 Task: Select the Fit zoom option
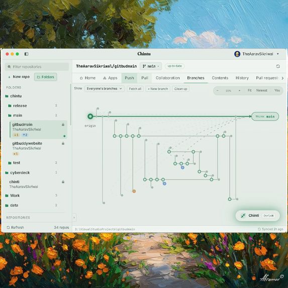[249, 90]
